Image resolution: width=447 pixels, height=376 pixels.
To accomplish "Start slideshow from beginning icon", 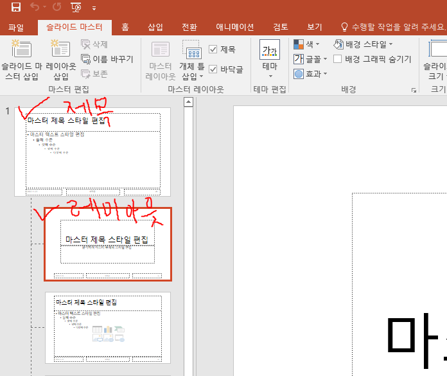I will (x=76, y=8).
